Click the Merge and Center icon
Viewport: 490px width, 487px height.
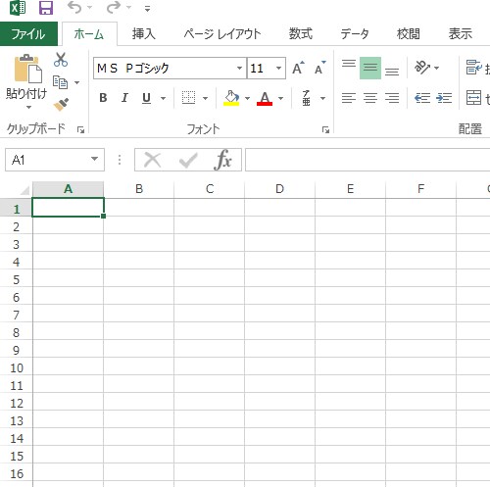pyautogui.click(x=473, y=98)
